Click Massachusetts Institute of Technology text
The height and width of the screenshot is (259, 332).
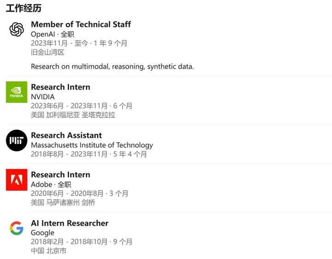[92, 145]
